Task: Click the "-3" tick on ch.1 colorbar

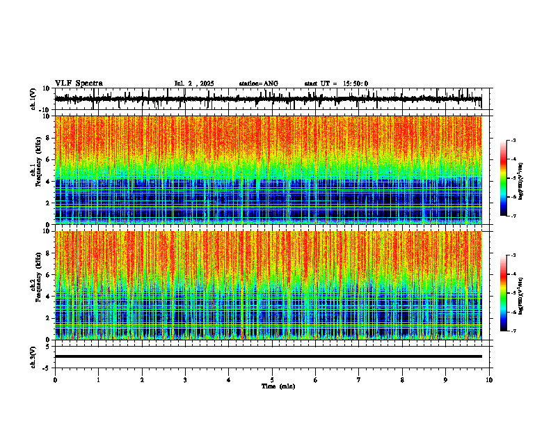Action: click(x=513, y=141)
